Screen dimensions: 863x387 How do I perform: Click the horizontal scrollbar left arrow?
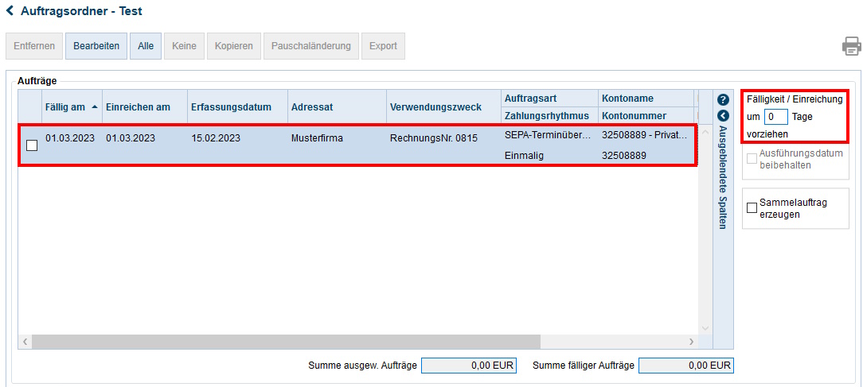25,342
